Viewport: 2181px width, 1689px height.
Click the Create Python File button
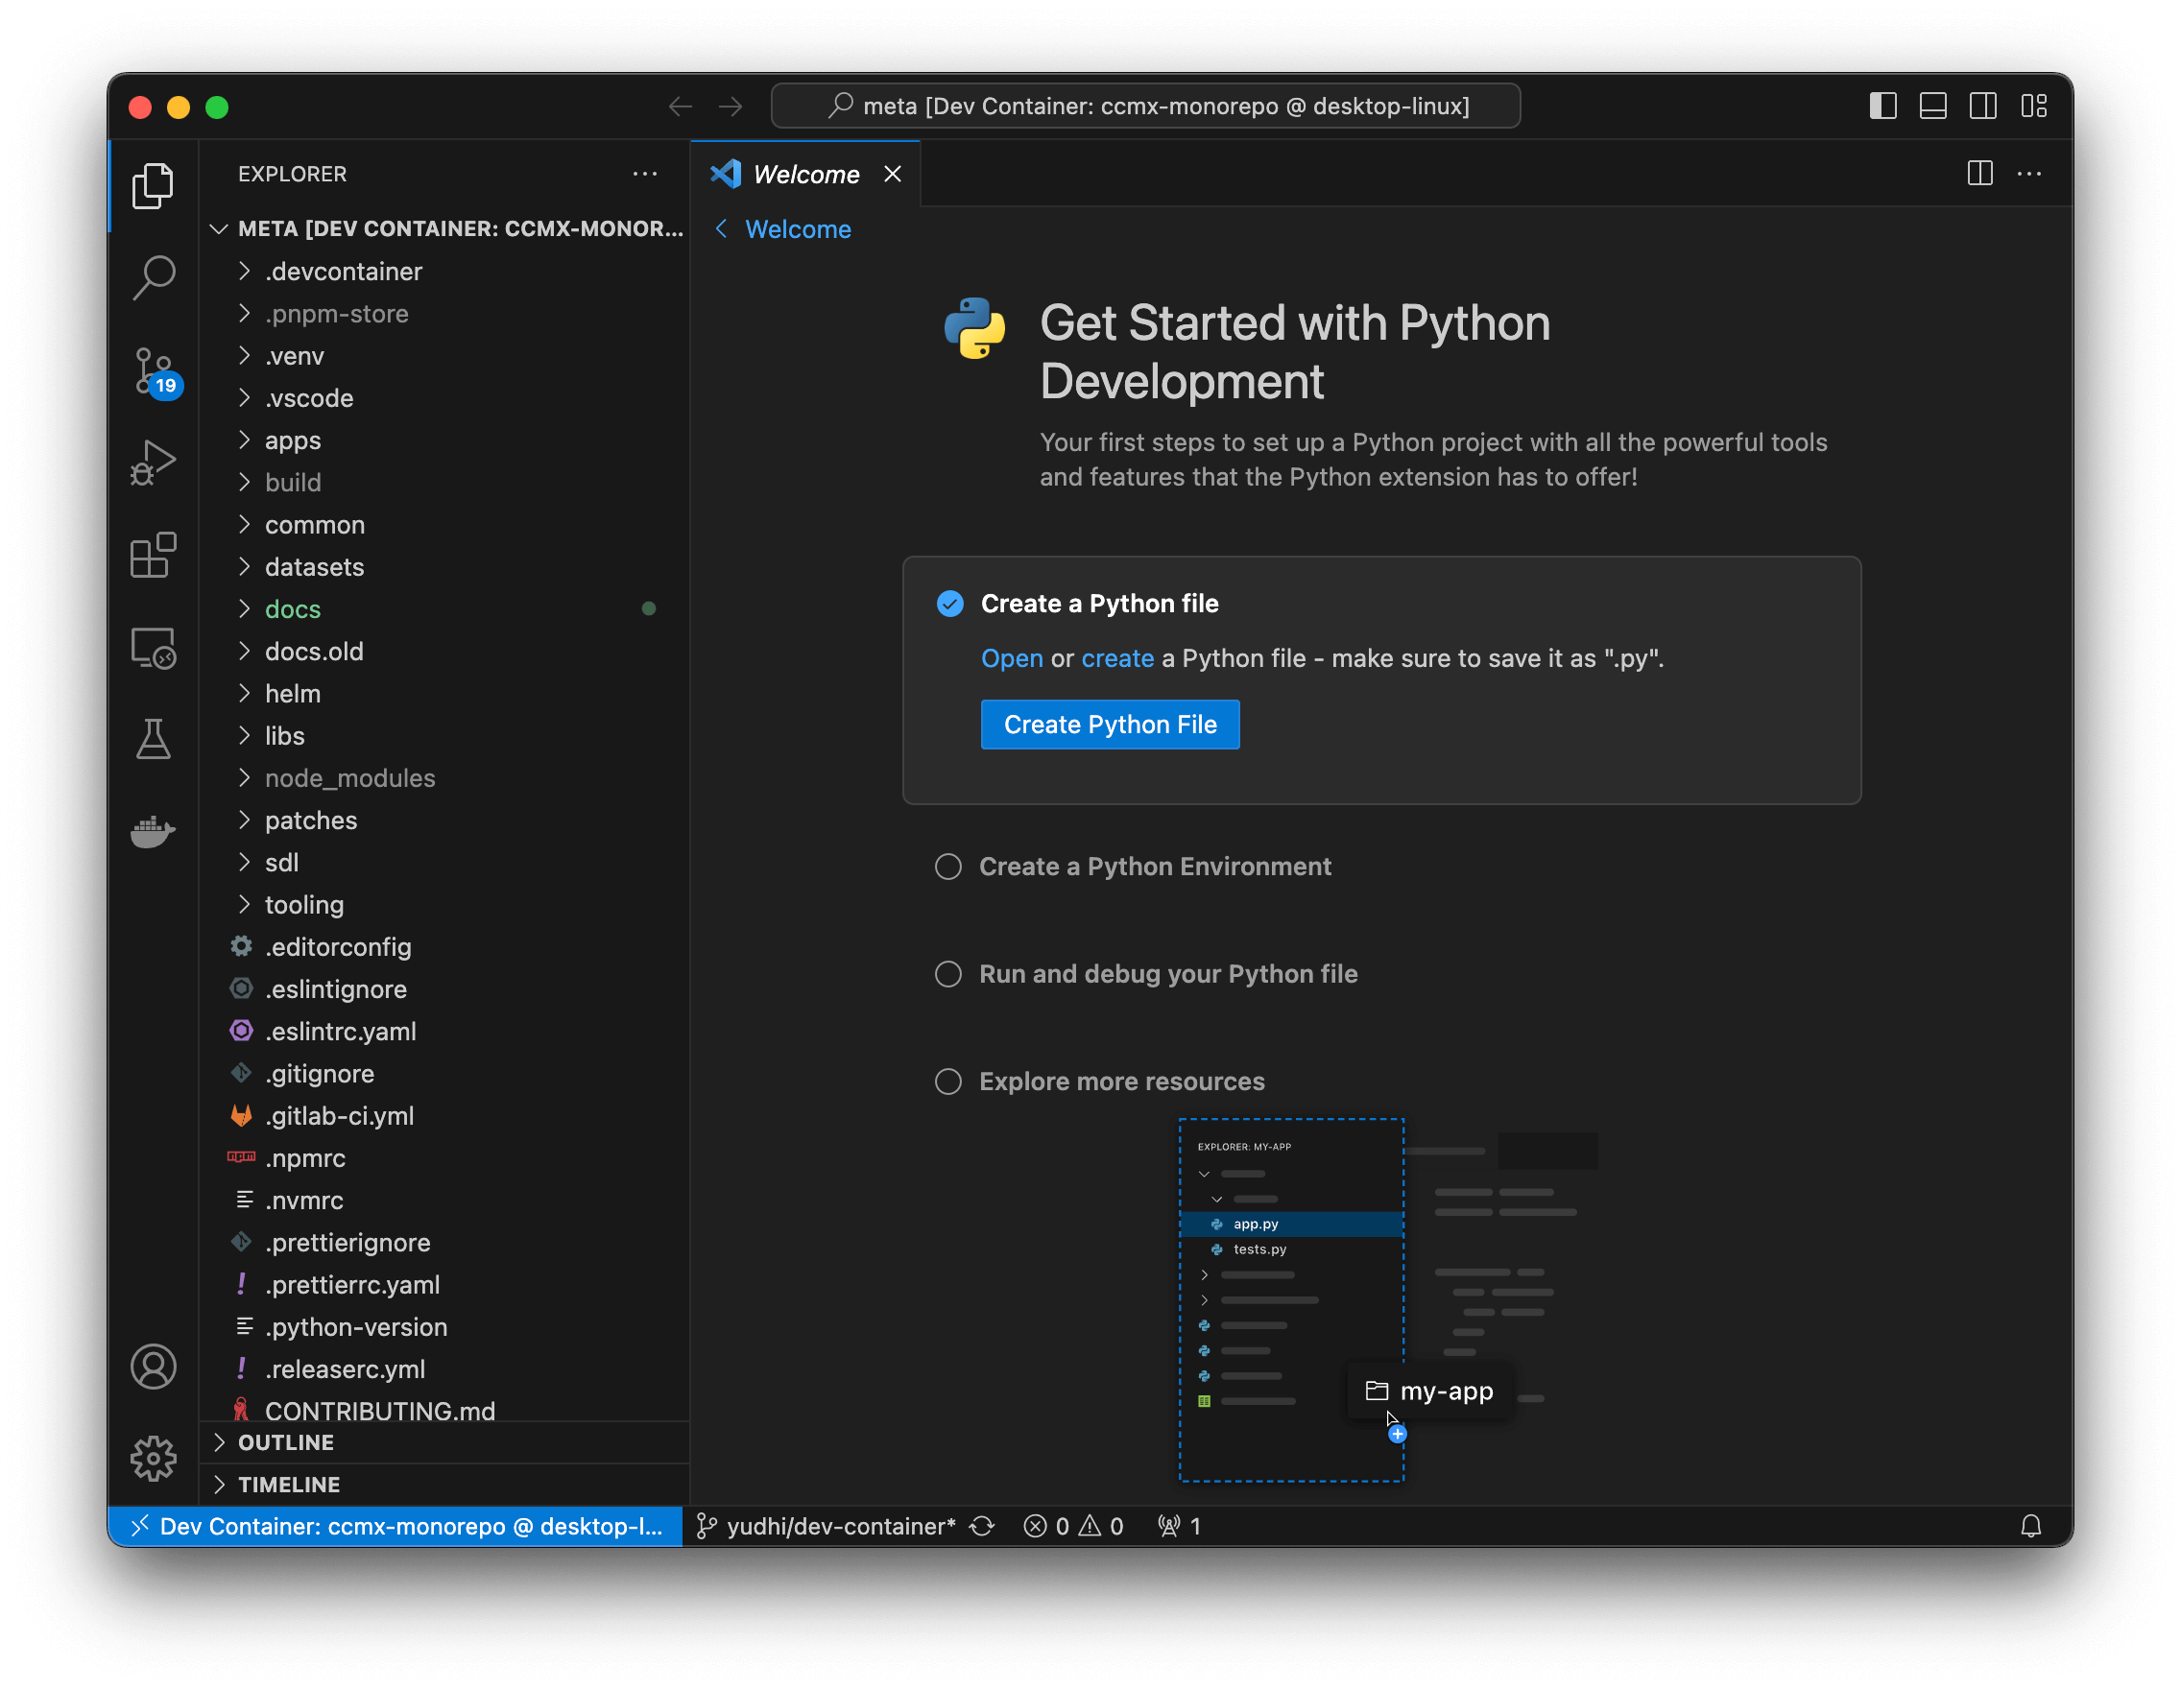(1110, 724)
